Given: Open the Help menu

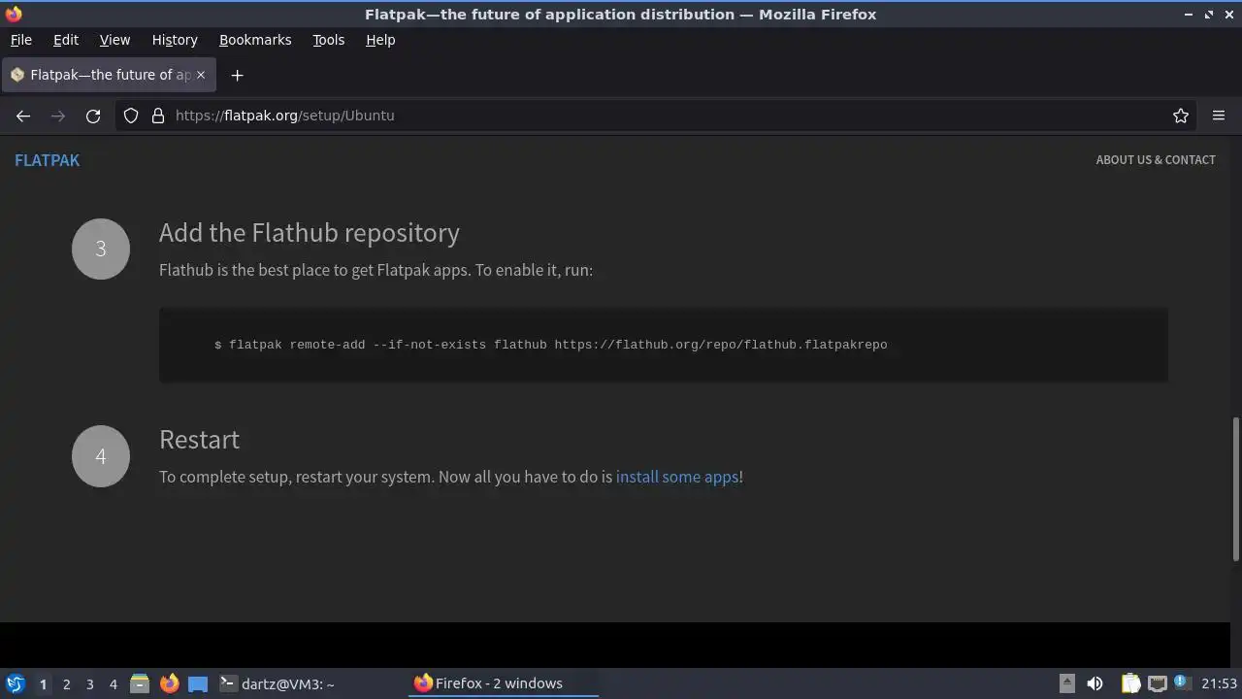Looking at the screenshot, I should (380, 40).
